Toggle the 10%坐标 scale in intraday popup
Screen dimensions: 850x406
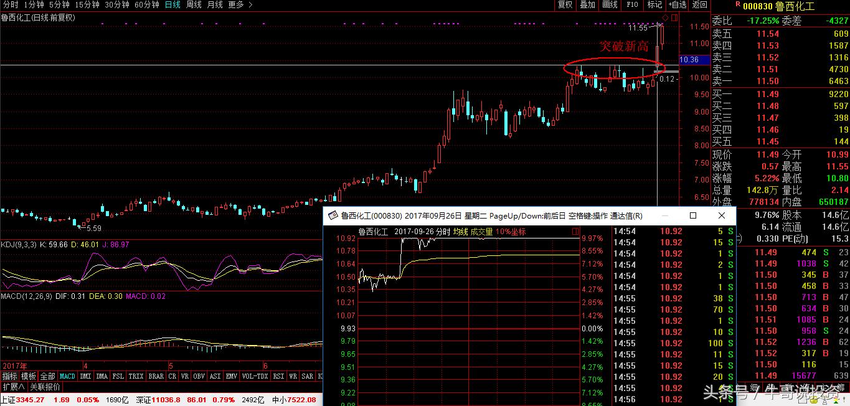[x=511, y=232]
